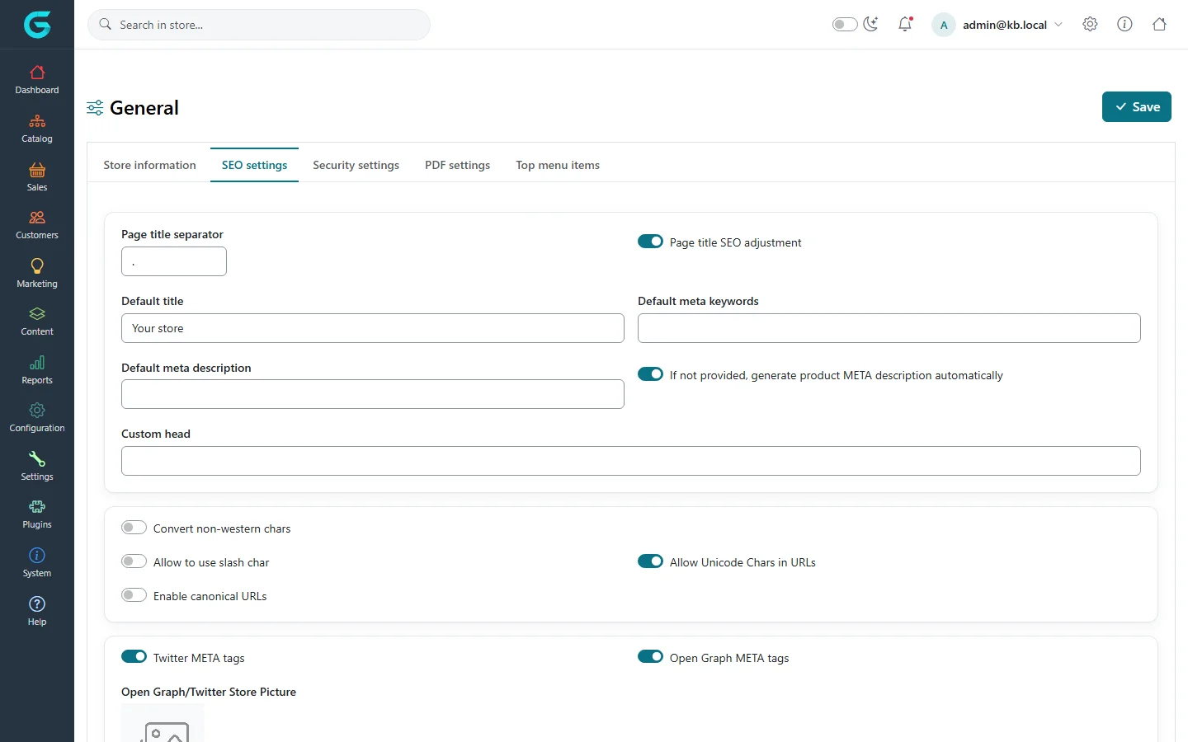This screenshot has width=1188, height=742.
Task: Select the SEO settings tab
Action: tap(254, 165)
